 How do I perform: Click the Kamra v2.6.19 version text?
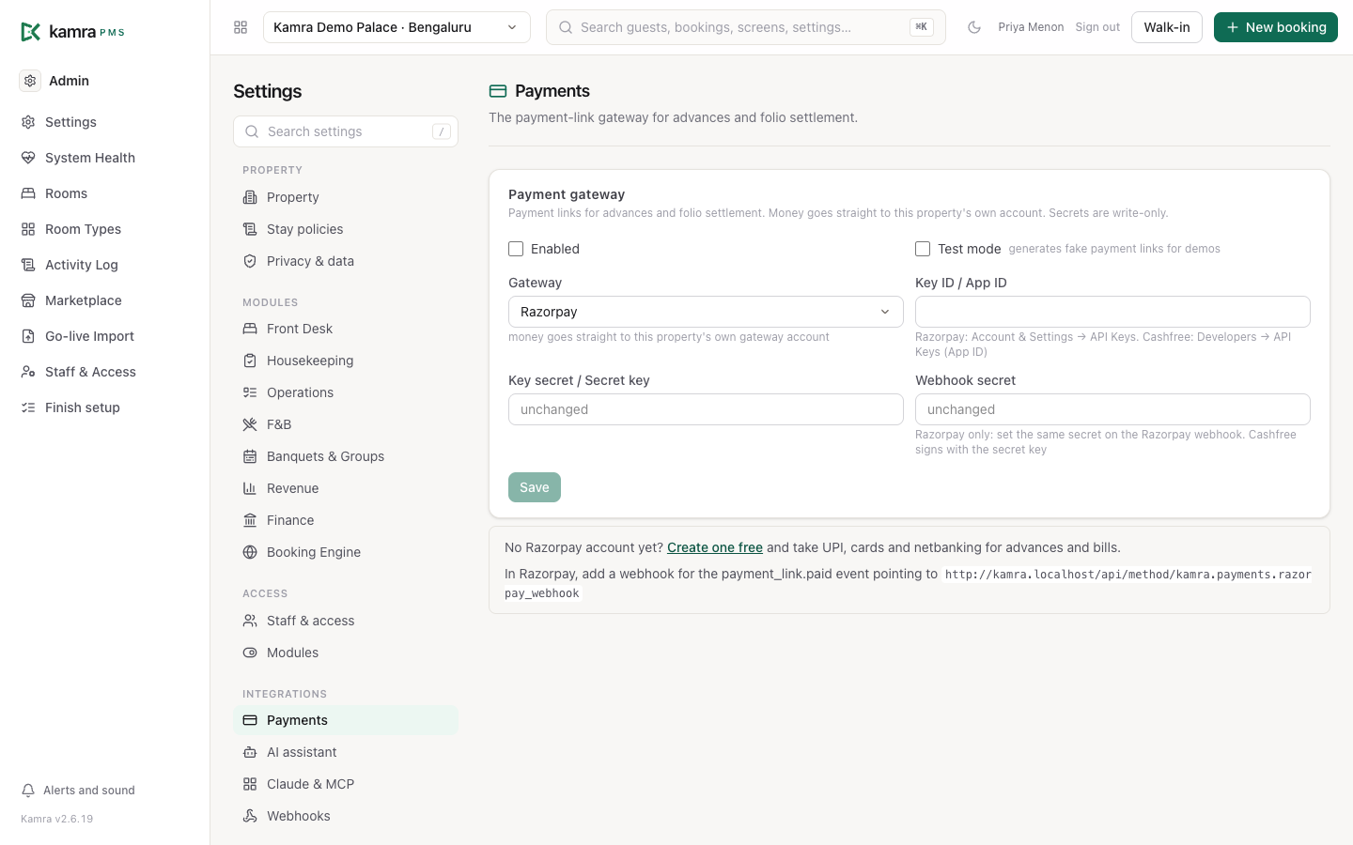pyautogui.click(x=57, y=819)
